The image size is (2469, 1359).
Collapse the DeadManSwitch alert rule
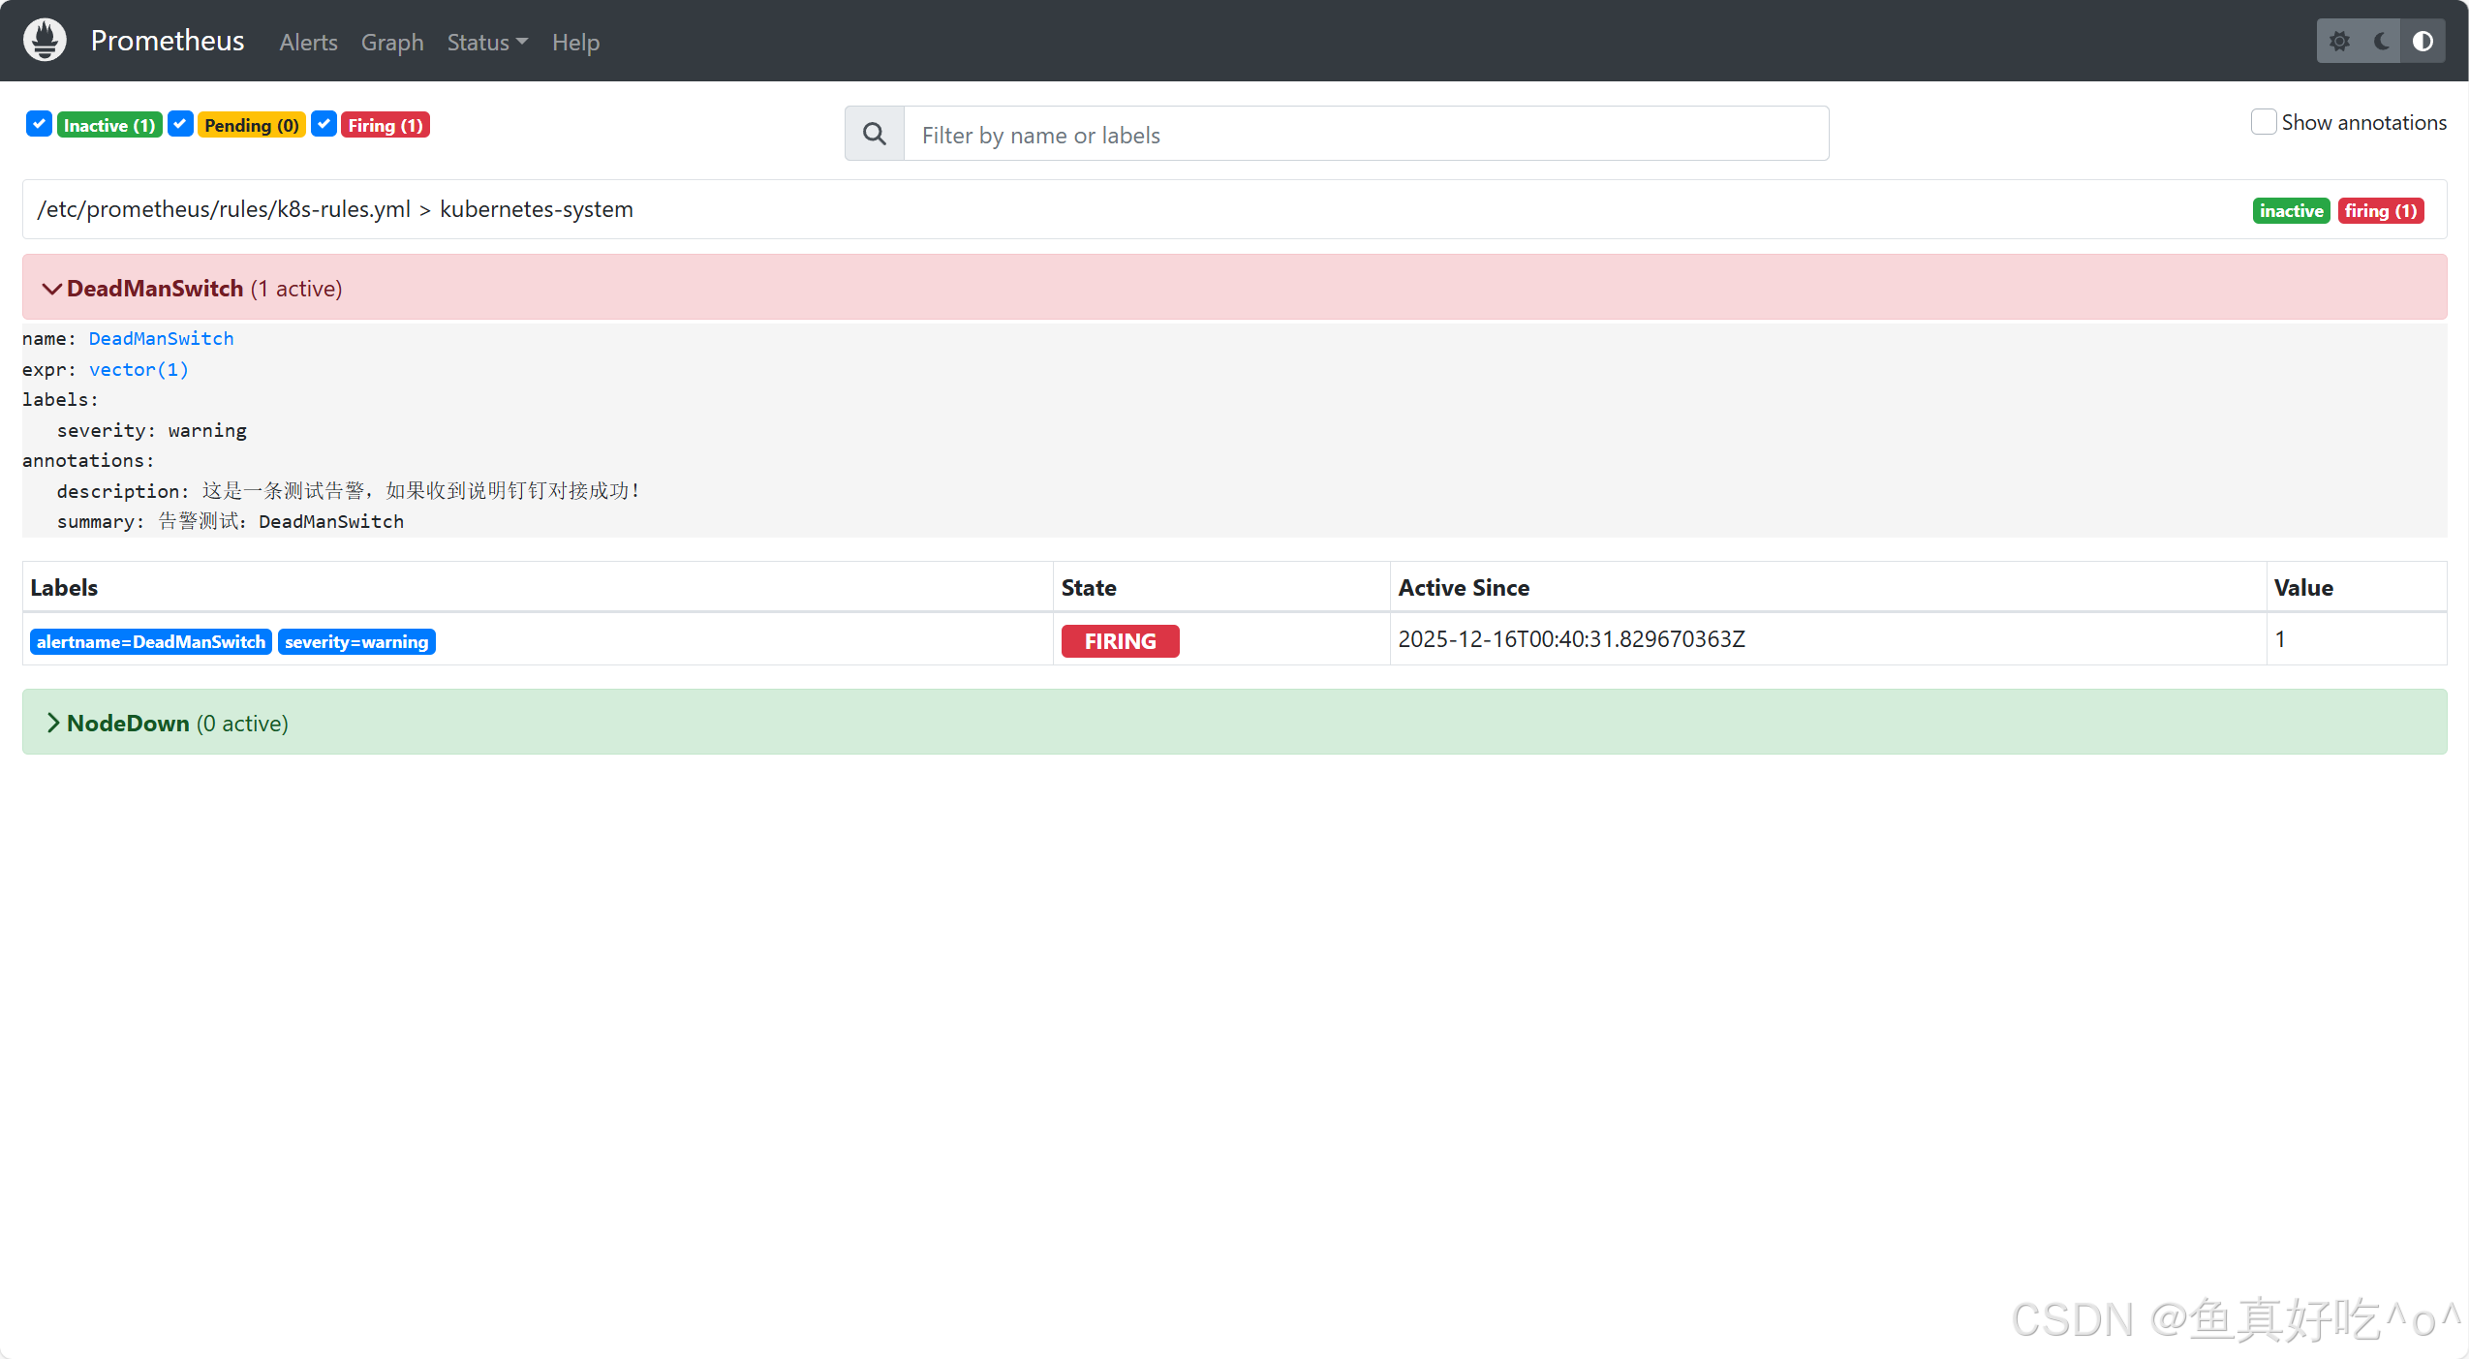pos(51,289)
